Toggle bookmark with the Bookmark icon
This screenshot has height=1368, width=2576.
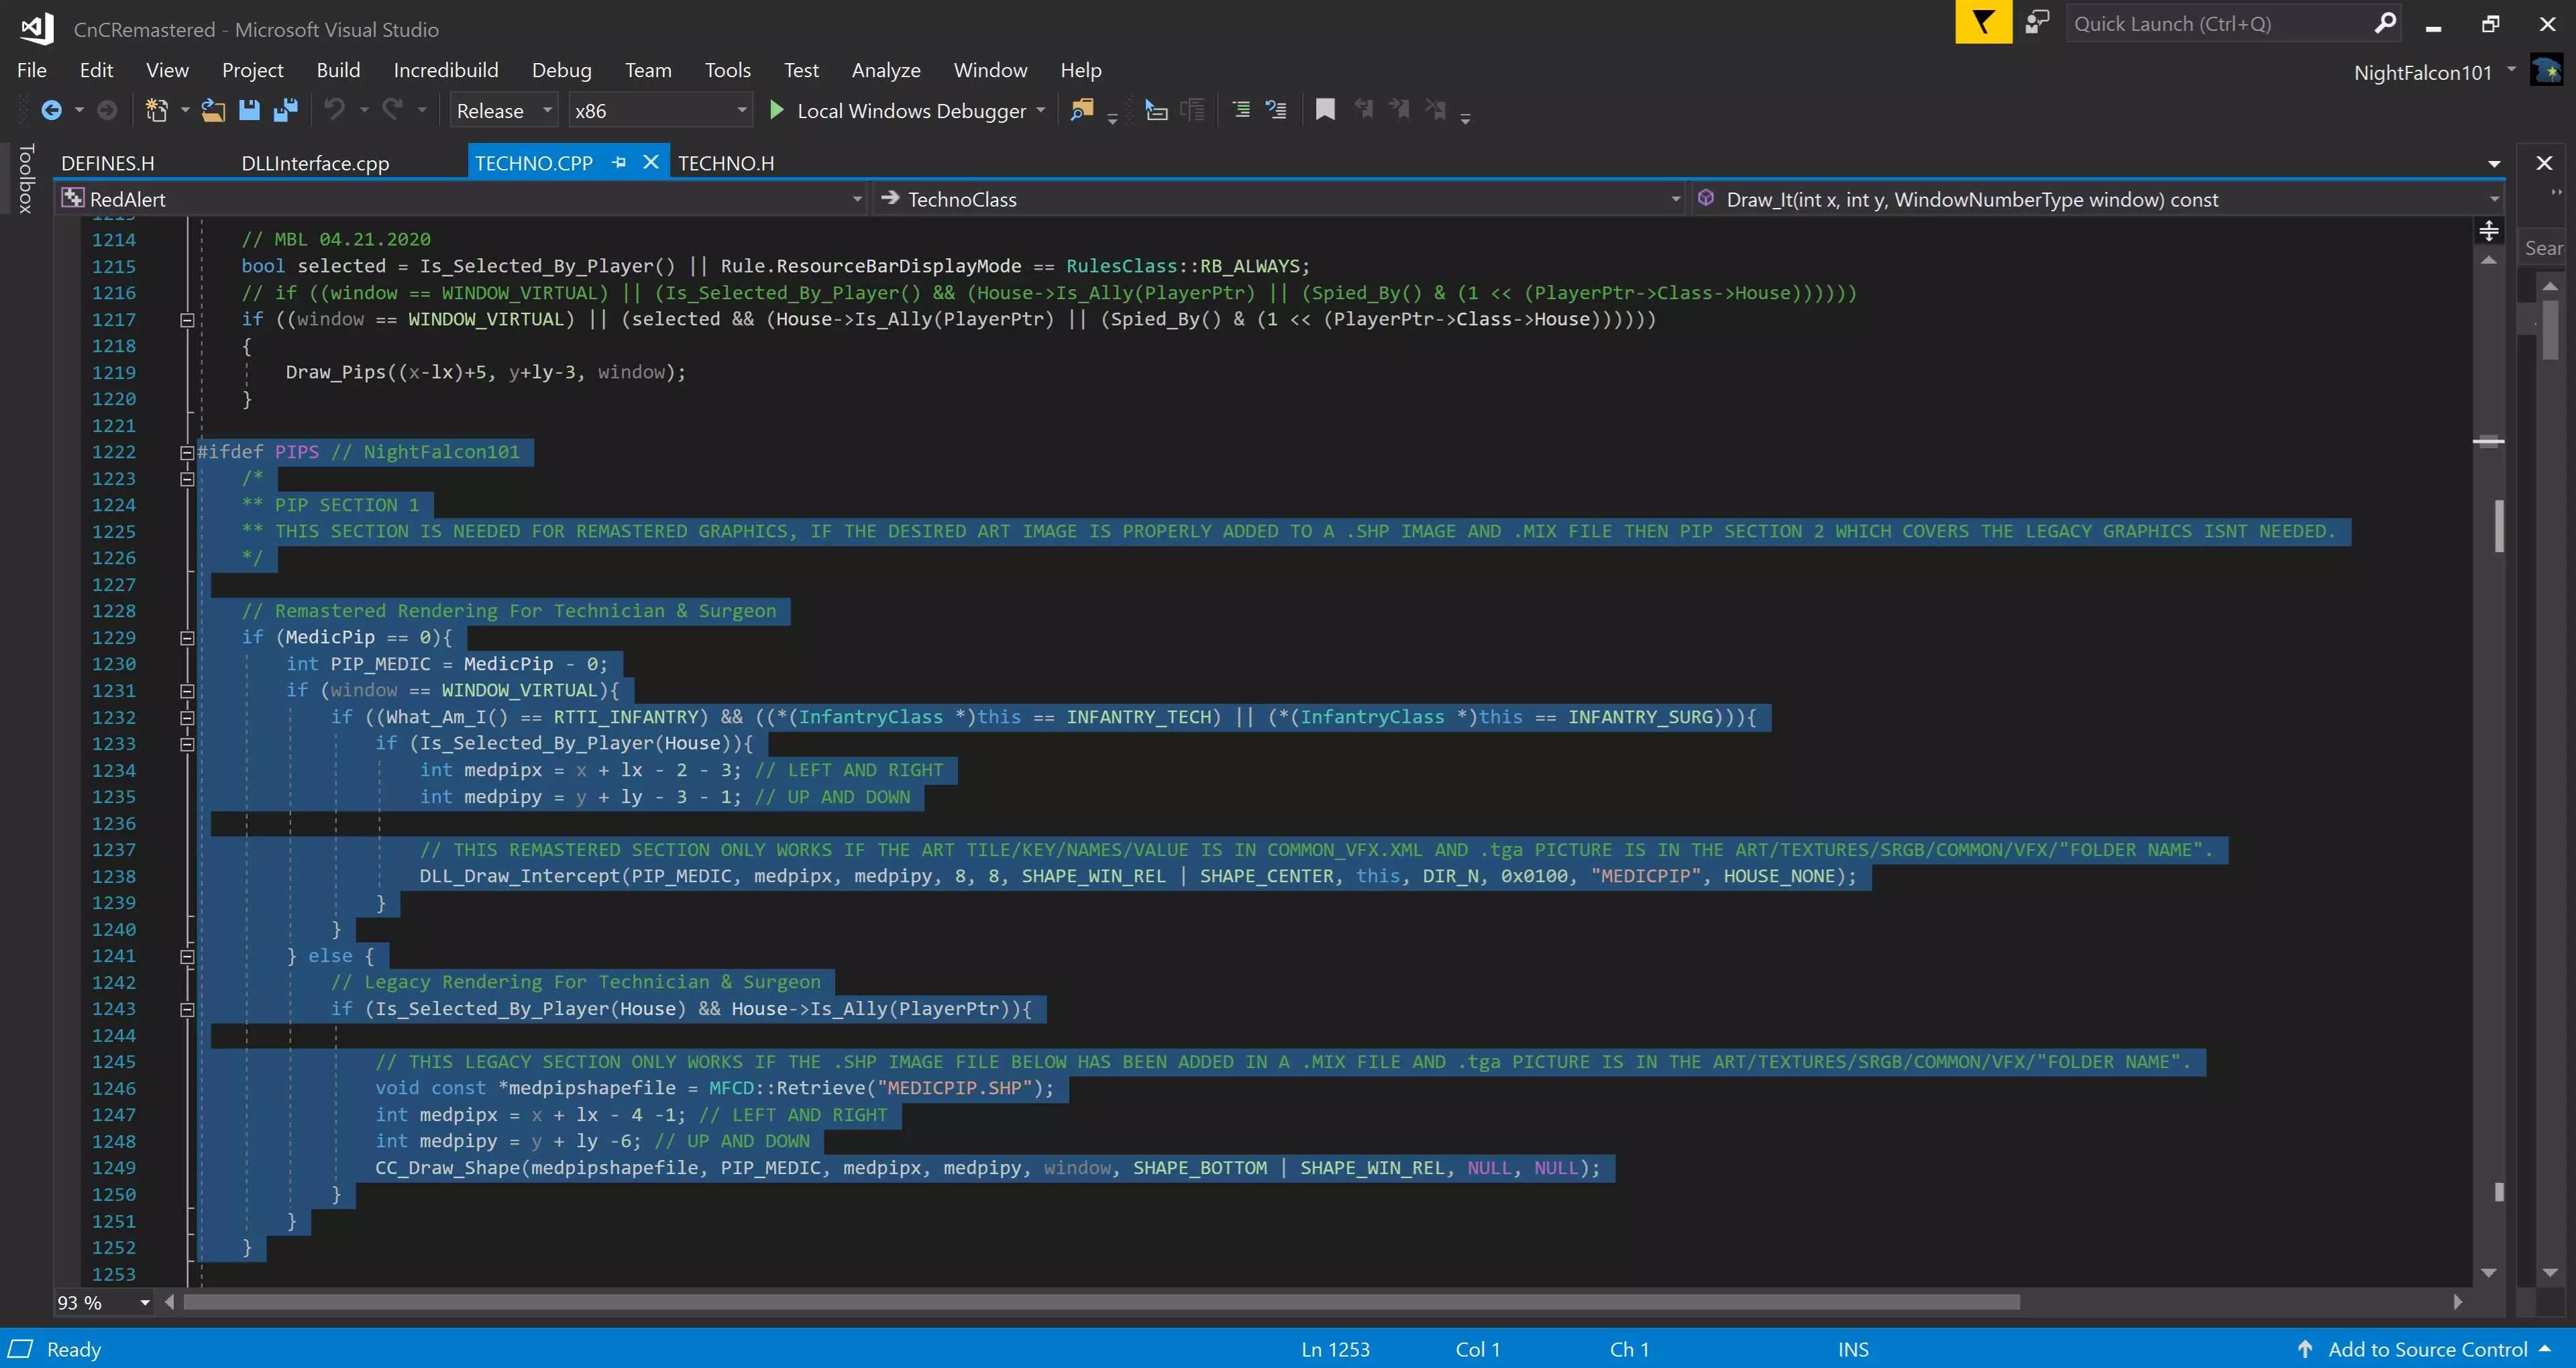pos(1325,110)
